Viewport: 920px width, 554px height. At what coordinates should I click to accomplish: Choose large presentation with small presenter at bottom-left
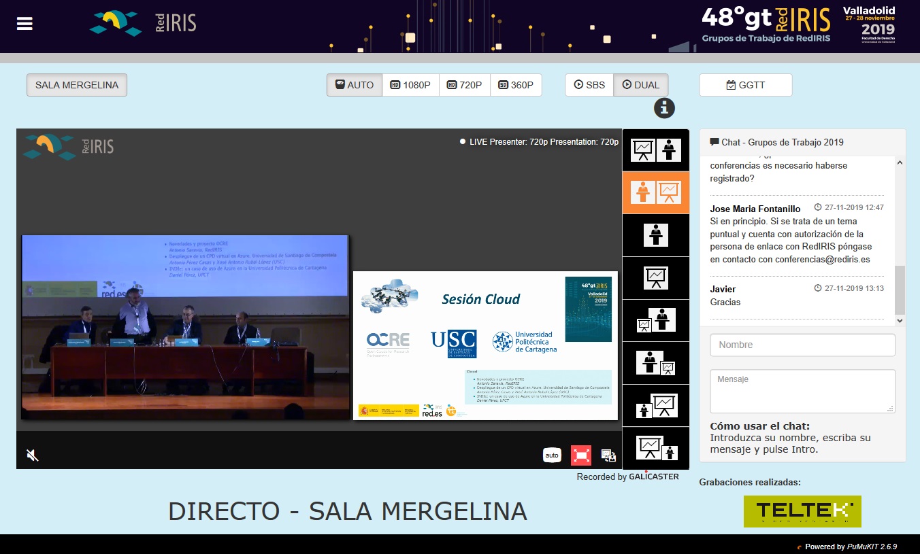pyautogui.click(x=656, y=405)
